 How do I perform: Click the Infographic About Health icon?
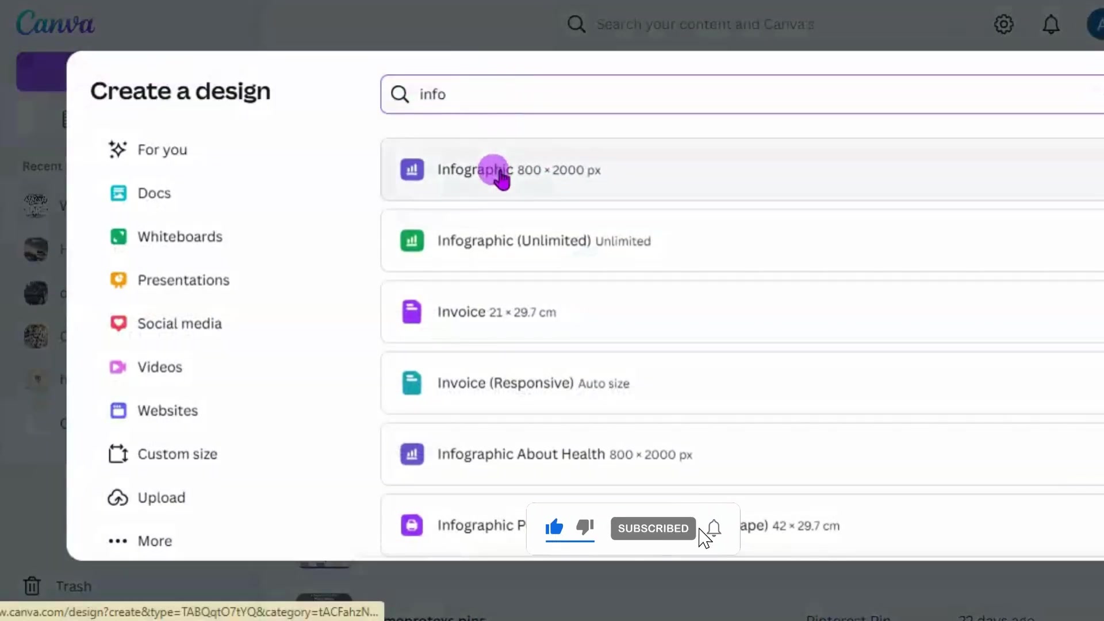pos(412,454)
